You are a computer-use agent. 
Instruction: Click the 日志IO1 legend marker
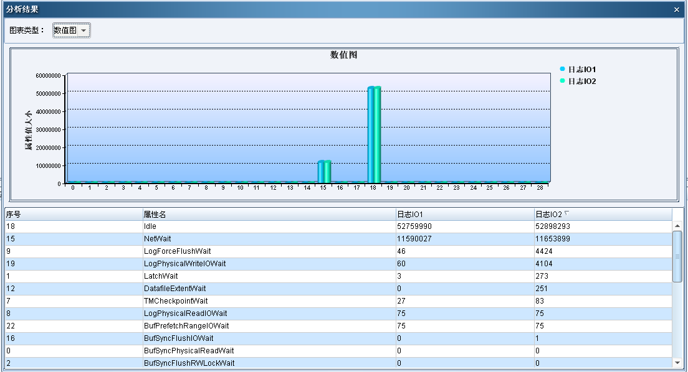click(562, 69)
